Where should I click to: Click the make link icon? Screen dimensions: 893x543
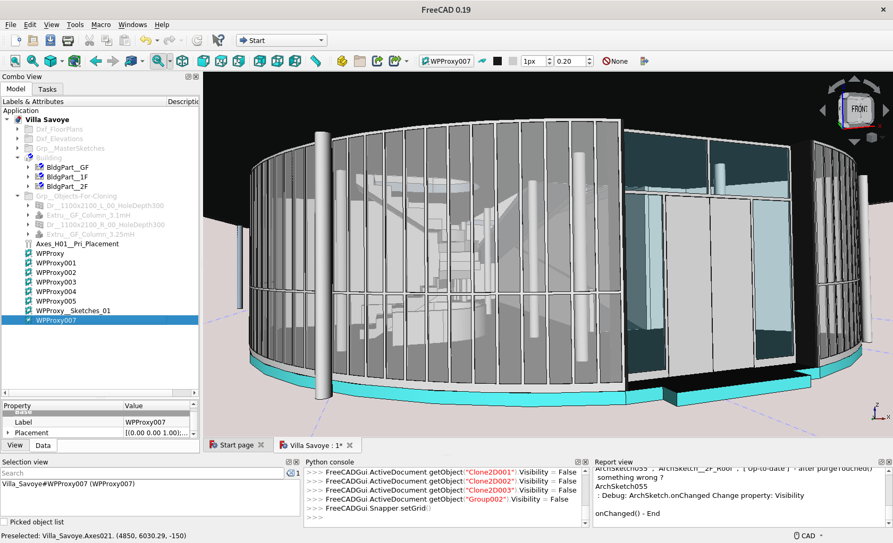377,61
